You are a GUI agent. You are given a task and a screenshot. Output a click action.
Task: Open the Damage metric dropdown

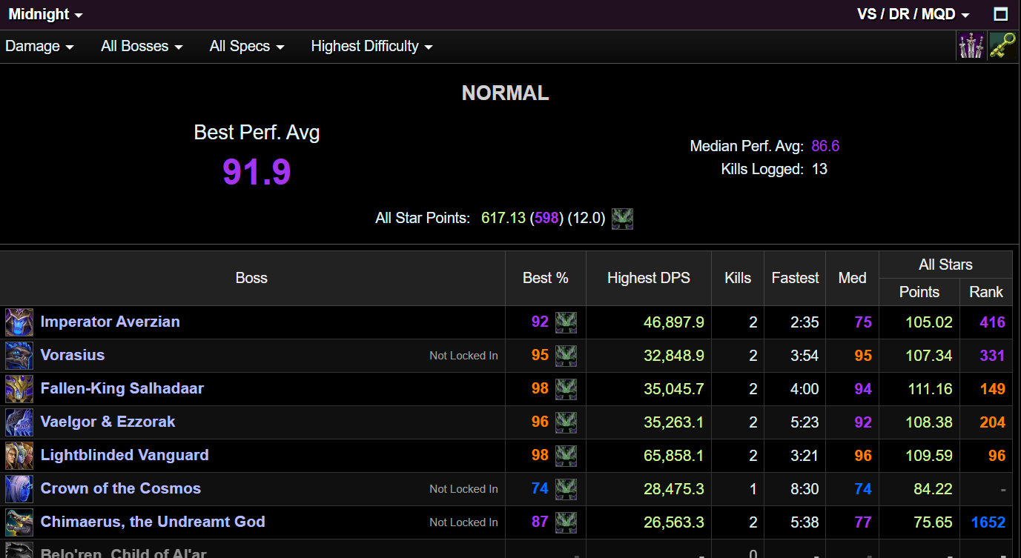(39, 46)
